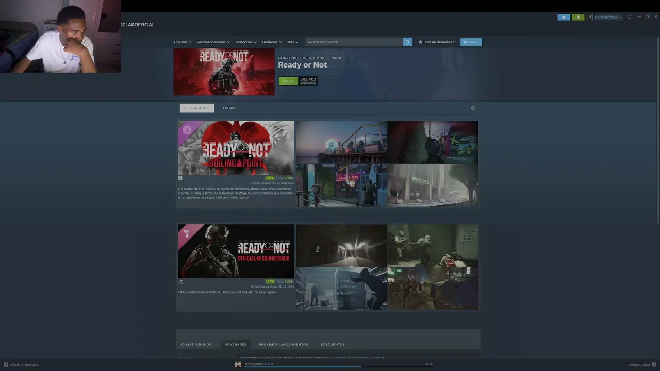Click the Boiling Point description text

[x=235, y=193]
